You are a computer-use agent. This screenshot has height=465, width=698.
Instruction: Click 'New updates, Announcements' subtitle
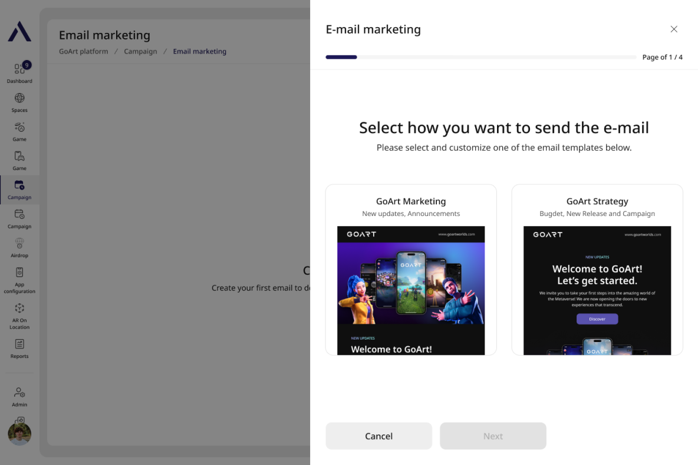point(411,214)
